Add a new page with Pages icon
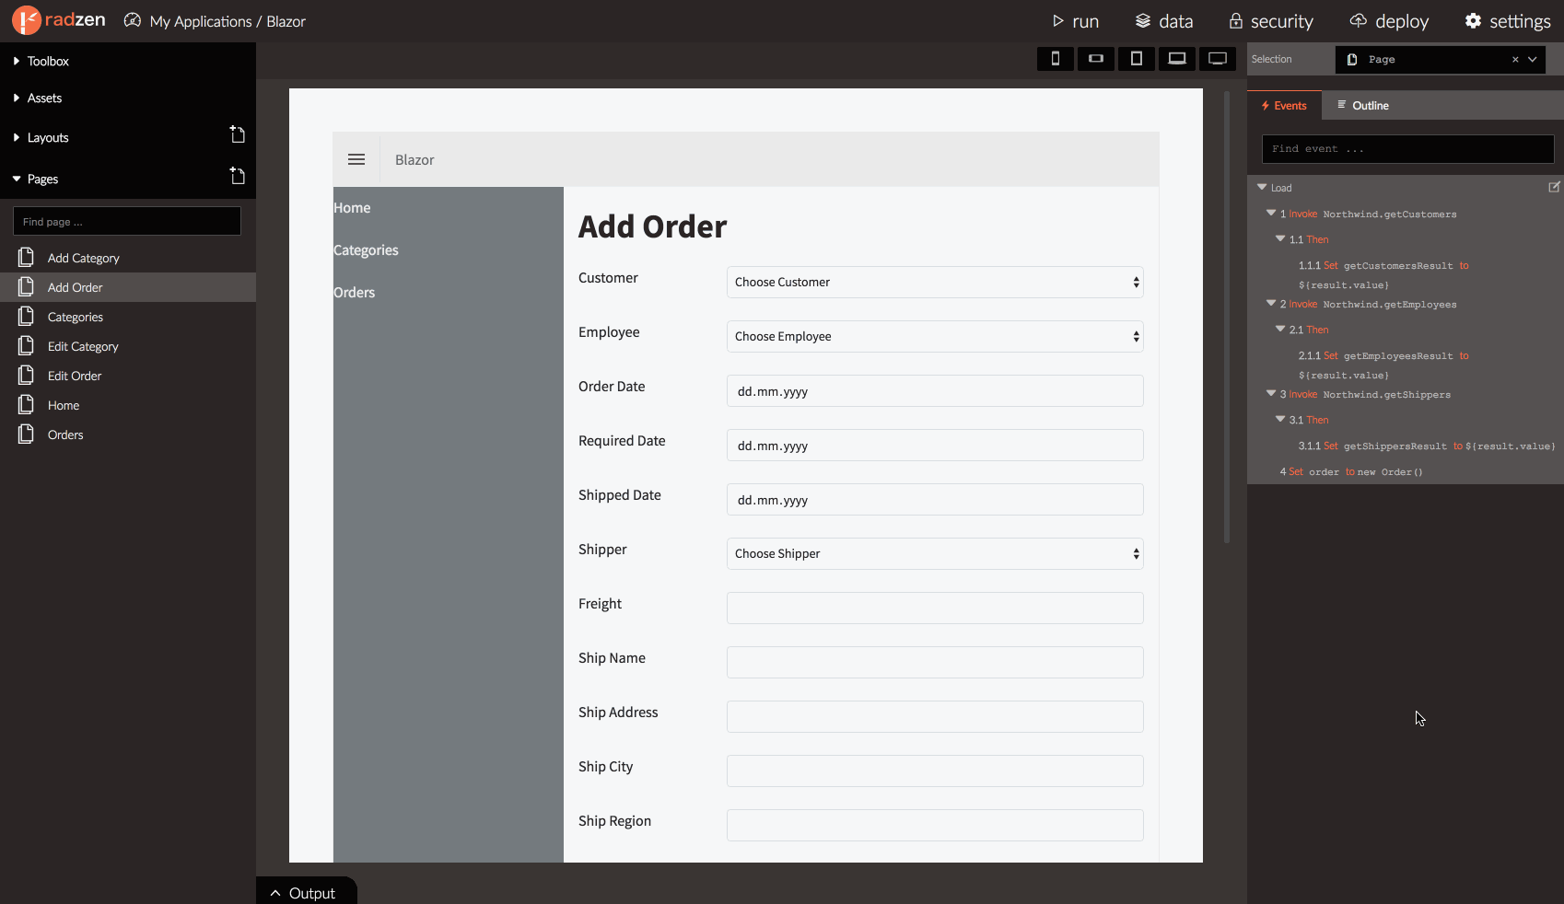1564x904 pixels. pyautogui.click(x=238, y=175)
